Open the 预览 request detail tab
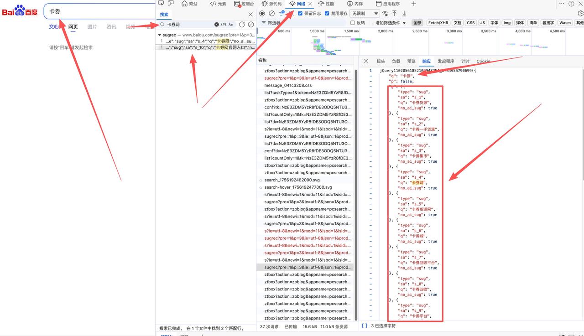This screenshot has width=584, height=336. click(412, 61)
